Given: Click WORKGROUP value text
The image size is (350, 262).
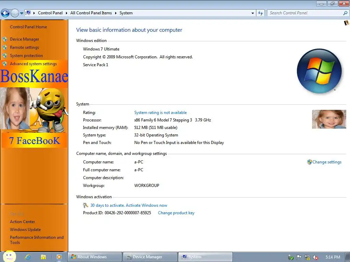Looking at the screenshot, I should click(x=147, y=185).
